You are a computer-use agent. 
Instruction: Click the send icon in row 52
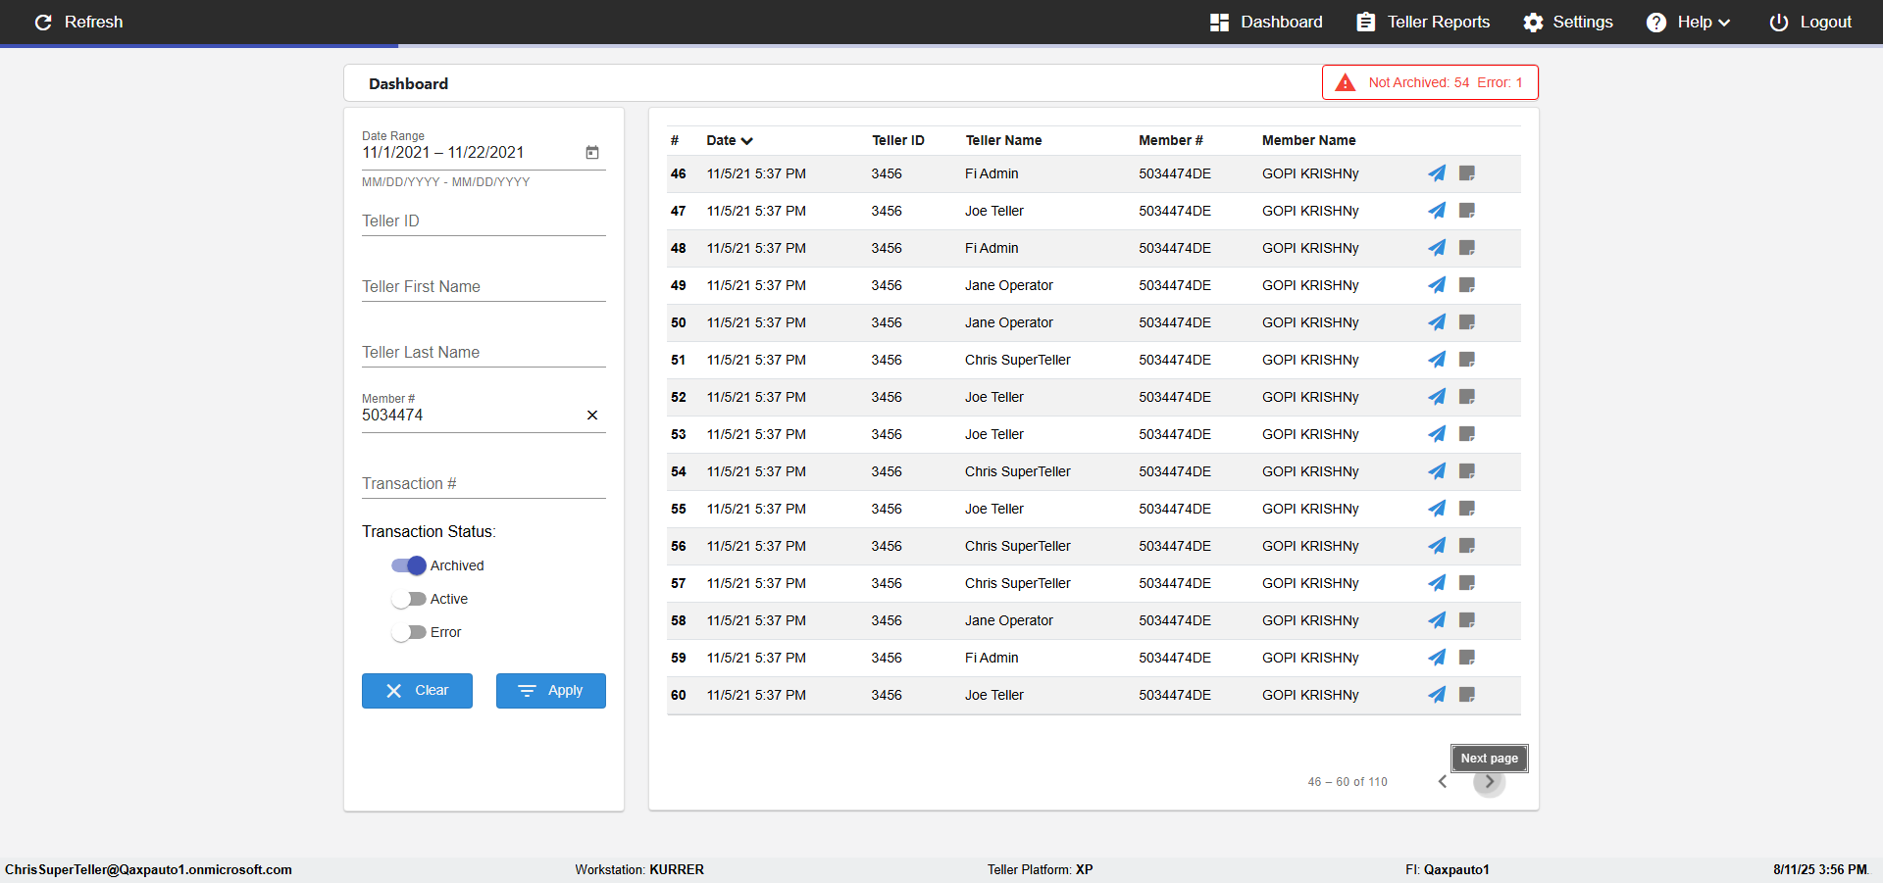point(1437,397)
